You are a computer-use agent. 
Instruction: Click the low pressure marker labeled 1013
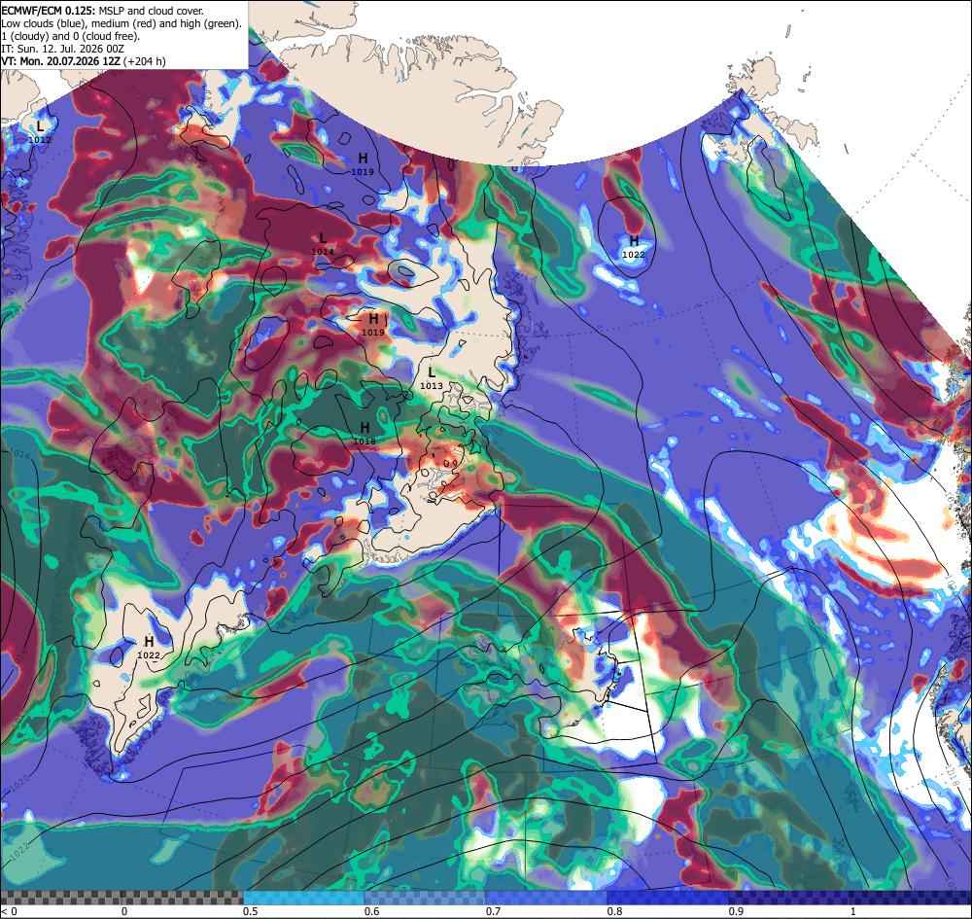click(x=432, y=378)
